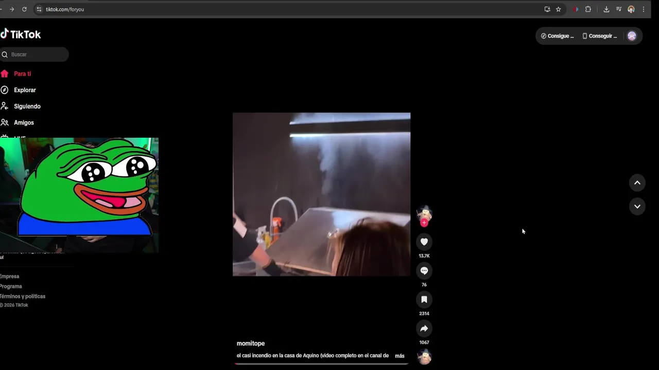The image size is (659, 370).
Task: Open the Chrome profile avatar
Action: pyautogui.click(x=631, y=9)
